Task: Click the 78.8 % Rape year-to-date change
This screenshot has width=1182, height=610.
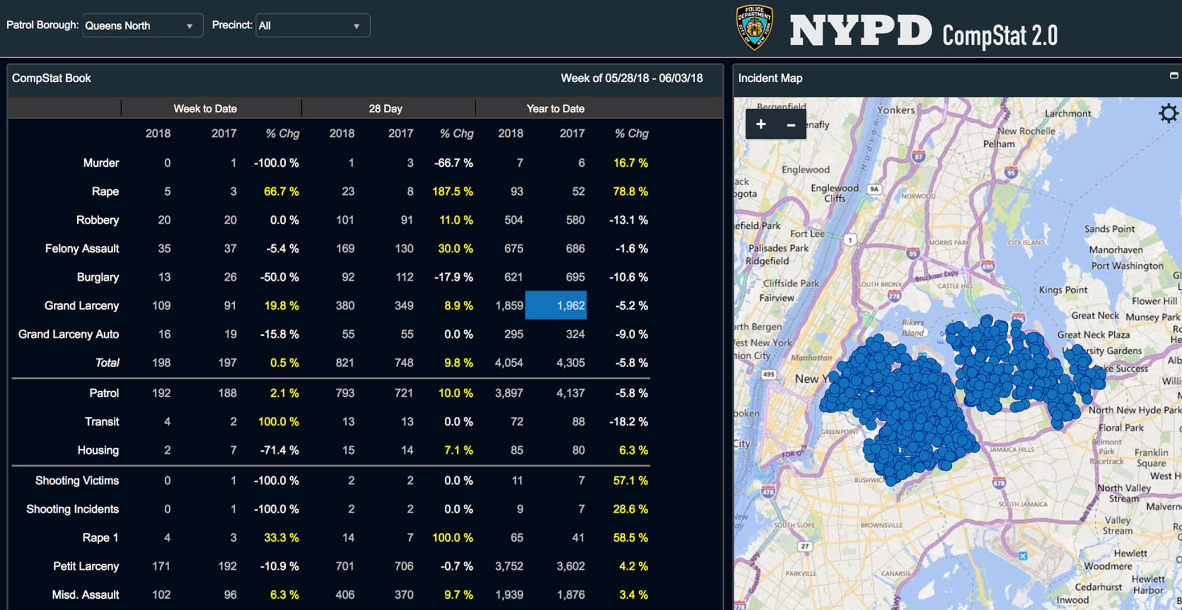Action: point(630,191)
